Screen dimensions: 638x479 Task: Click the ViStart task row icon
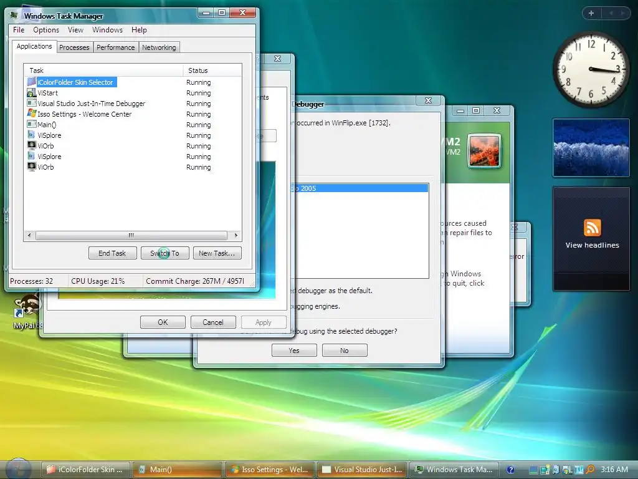point(31,93)
